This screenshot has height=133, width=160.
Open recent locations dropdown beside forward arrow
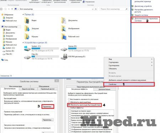[9, 9]
